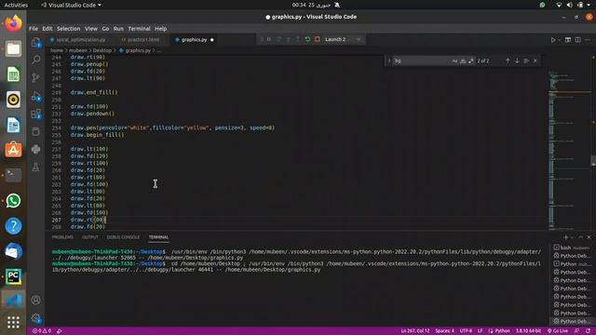Open the Testing flask view
The width and height of the screenshot is (596, 335).
coord(35,167)
